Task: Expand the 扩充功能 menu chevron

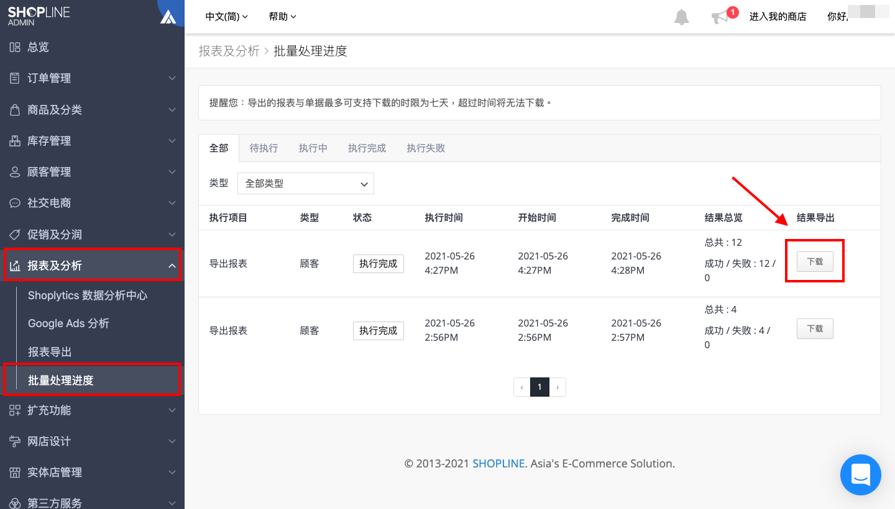Action: [x=172, y=410]
